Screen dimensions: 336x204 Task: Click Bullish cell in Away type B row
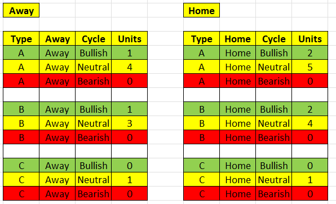pyautogui.click(x=94, y=109)
